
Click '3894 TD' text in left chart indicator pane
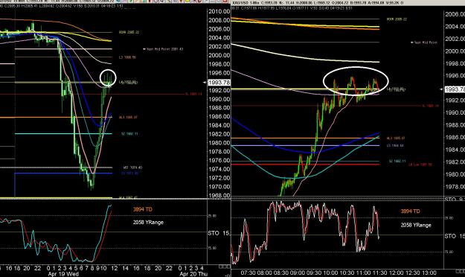[x=143, y=209]
